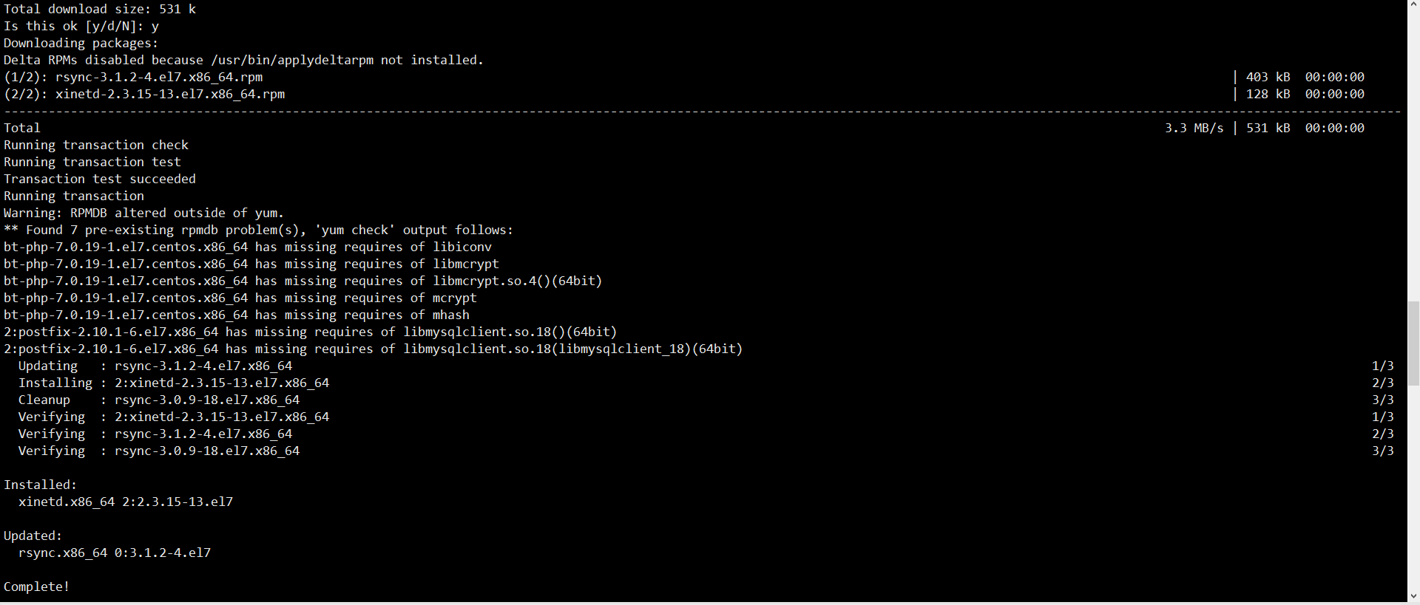Viewport: 1420px width, 605px height.
Task: Click the scrollbar track above the thumb
Action: click(1413, 148)
